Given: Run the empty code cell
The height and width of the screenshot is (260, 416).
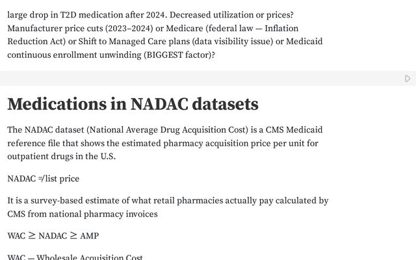Looking at the screenshot, I should pos(408,79).
